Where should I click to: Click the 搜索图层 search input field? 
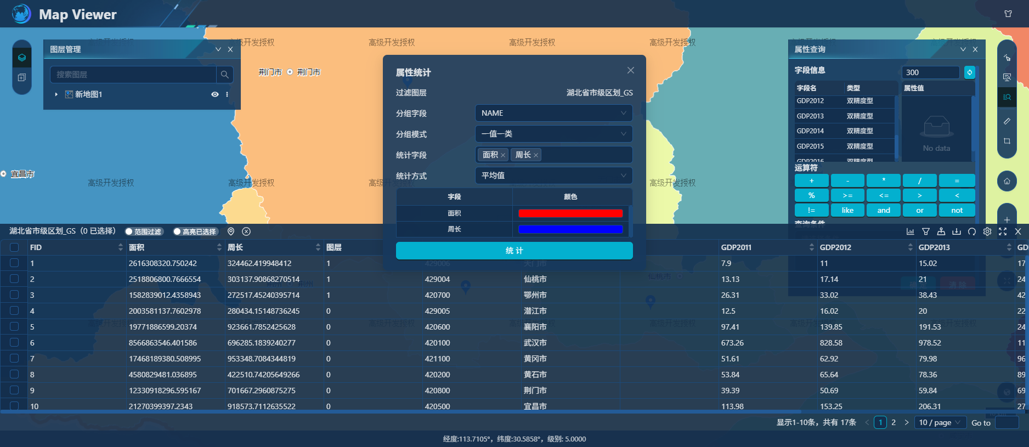(133, 75)
